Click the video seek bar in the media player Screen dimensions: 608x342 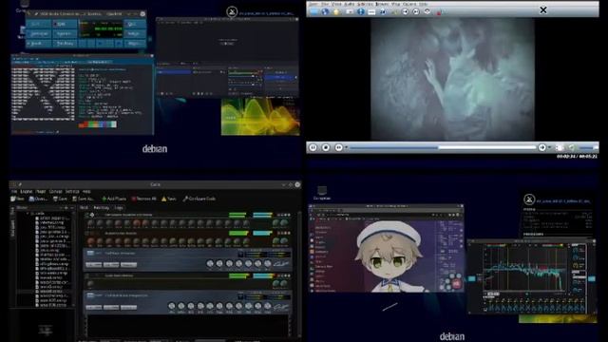coord(443,147)
